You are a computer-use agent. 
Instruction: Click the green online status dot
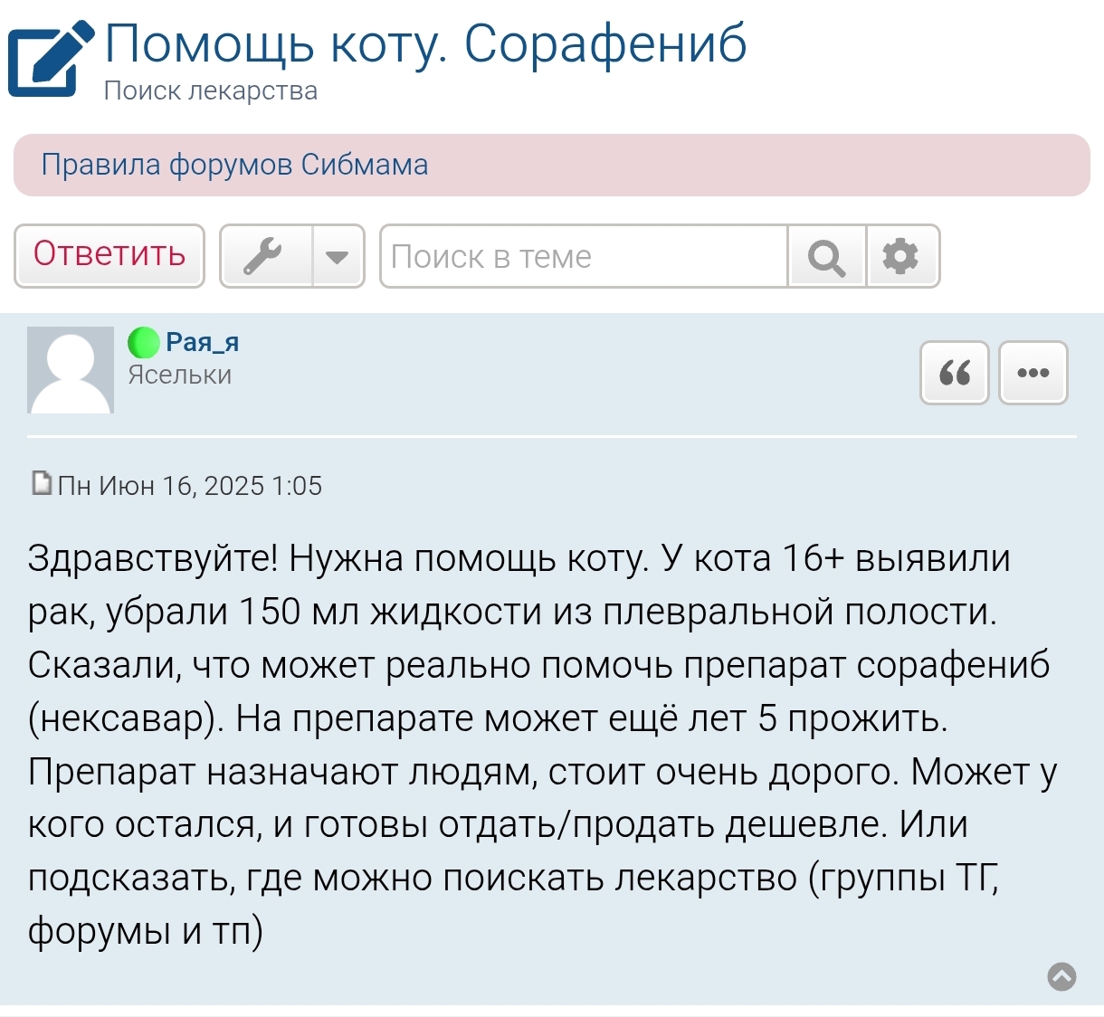143,343
